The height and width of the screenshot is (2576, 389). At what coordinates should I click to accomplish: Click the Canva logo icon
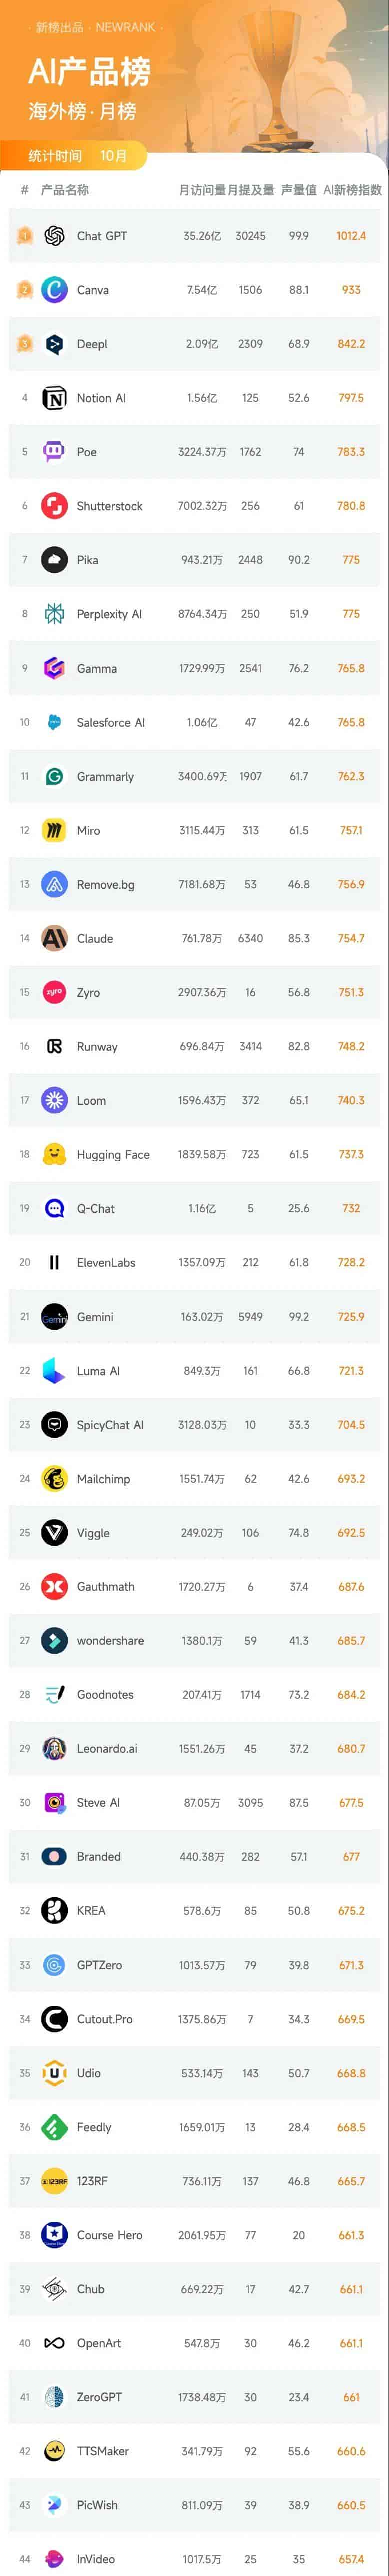pyautogui.click(x=55, y=290)
